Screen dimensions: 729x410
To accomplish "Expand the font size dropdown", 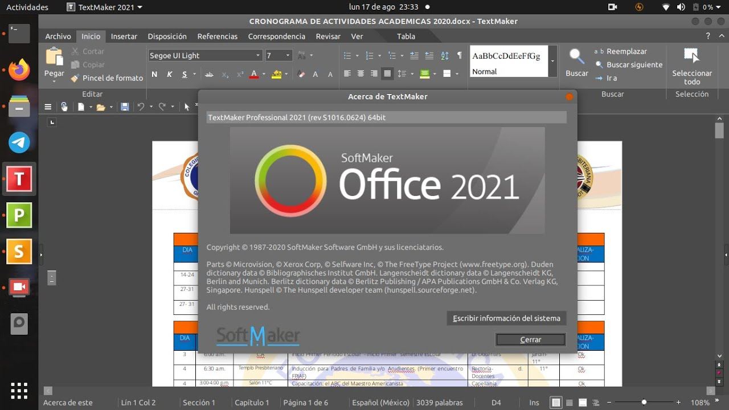I will coord(288,55).
